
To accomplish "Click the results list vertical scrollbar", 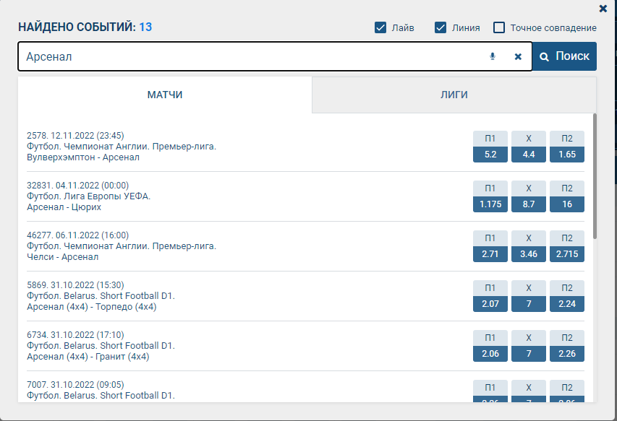I will point(595,175).
